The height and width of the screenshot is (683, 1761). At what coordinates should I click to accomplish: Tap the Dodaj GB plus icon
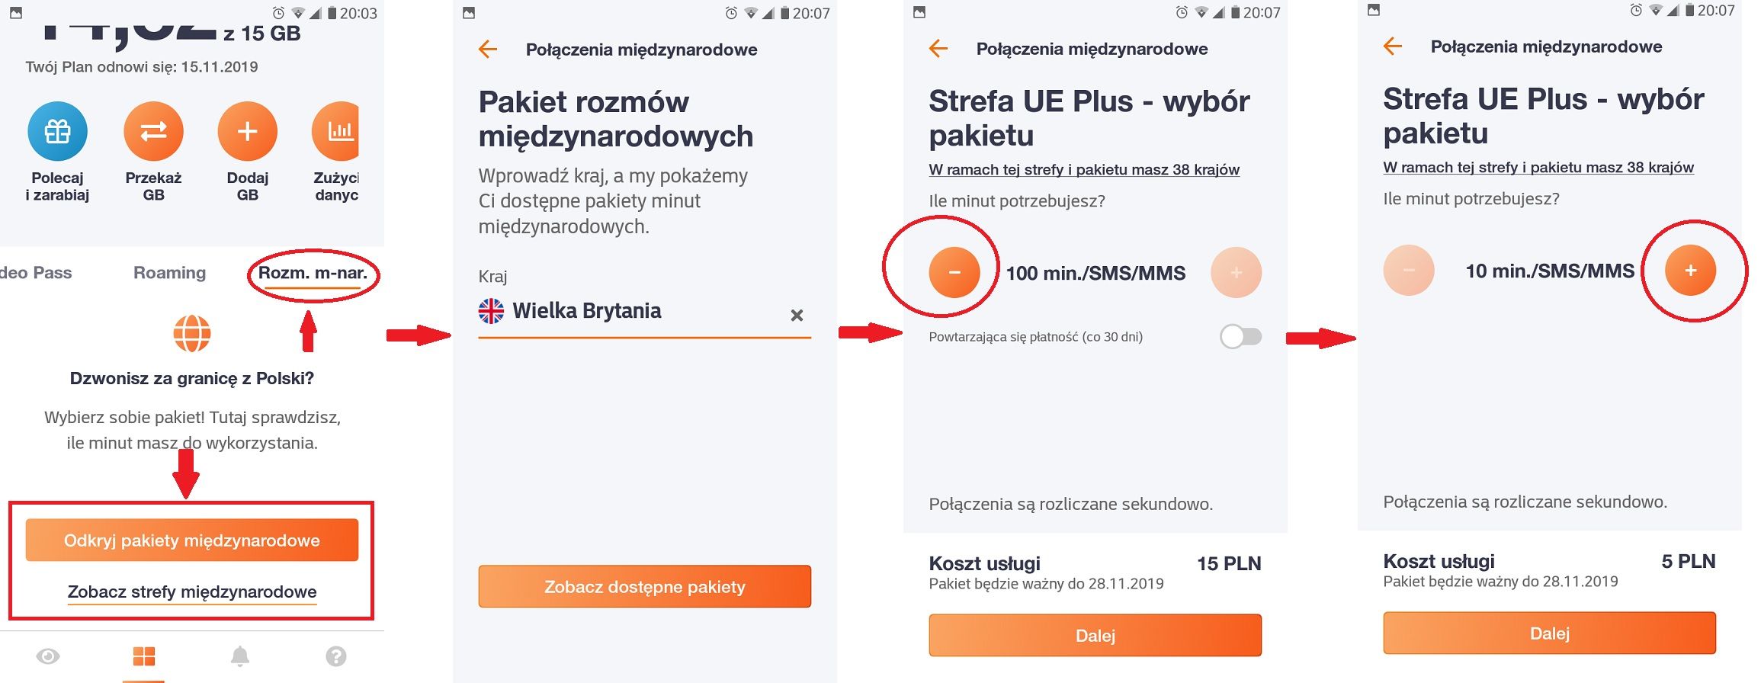[246, 130]
